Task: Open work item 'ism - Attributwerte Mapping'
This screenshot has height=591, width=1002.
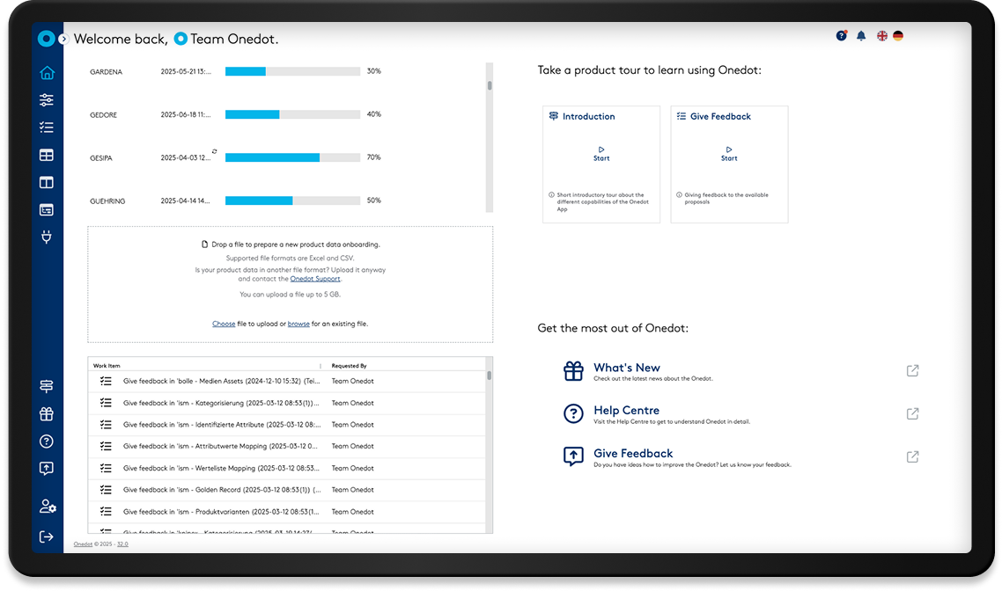Action: (220, 447)
